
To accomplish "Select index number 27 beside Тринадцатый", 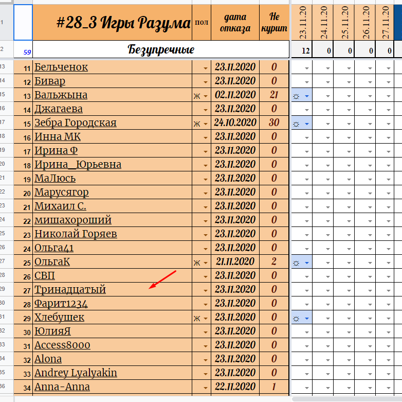I will pos(23,290).
